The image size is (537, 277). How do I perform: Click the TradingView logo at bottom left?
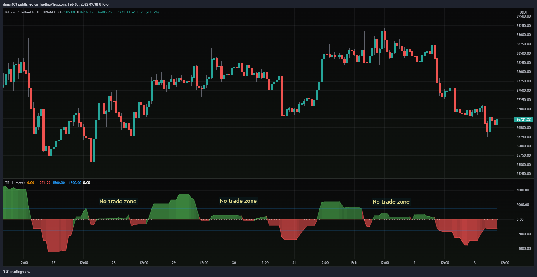[x=17, y=272]
